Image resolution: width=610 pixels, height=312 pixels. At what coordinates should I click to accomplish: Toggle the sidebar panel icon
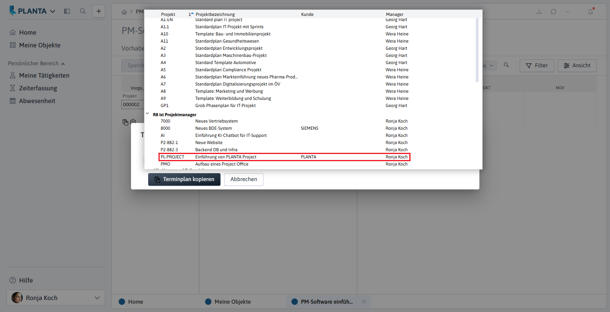pos(67,11)
